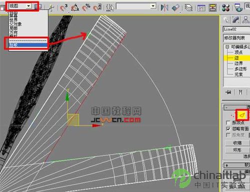Viewport: 250px width, 192px height.
Task: Select the 多边形 sub-object level
Action: [240, 69]
